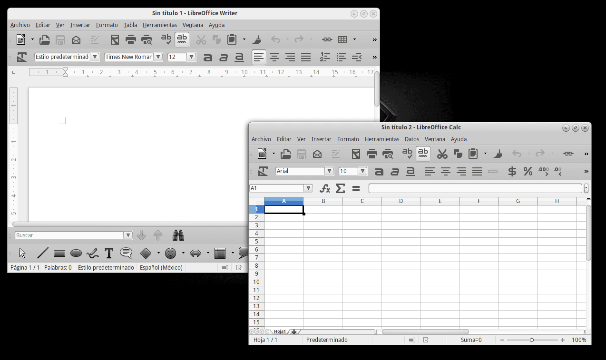The image size is (606, 360).
Task: Toggle underline in Writer formatting bar
Action: tap(239, 58)
